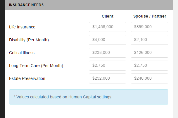Click Spouse Long Term Care field
This screenshot has height=118, width=178.
click(x=149, y=66)
